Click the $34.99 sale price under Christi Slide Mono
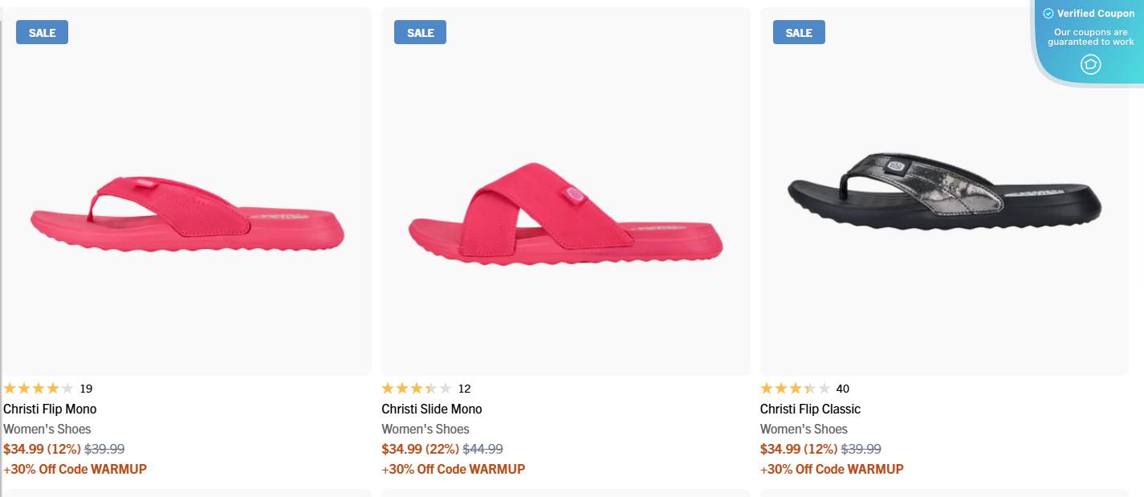The height and width of the screenshot is (497, 1144). [x=401, y=449]
